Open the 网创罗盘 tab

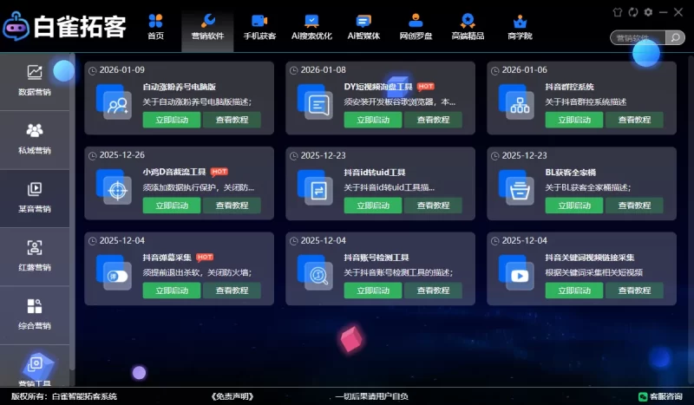pyautogui.click(x=416, y=27)
